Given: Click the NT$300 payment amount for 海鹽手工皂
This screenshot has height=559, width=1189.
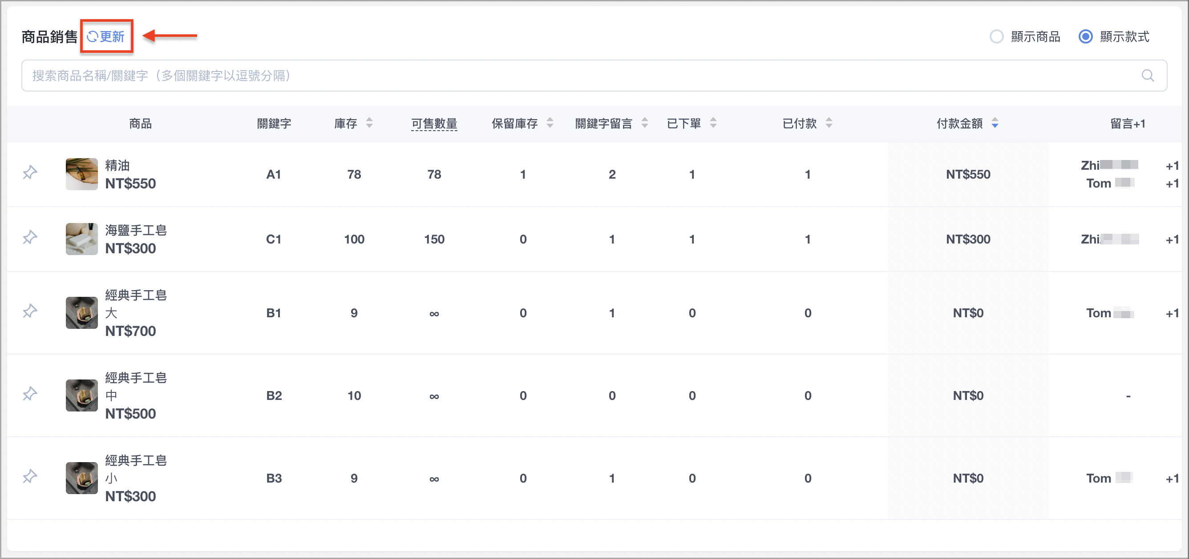Looking at the screenshot, I should click(x=968, y=239).
